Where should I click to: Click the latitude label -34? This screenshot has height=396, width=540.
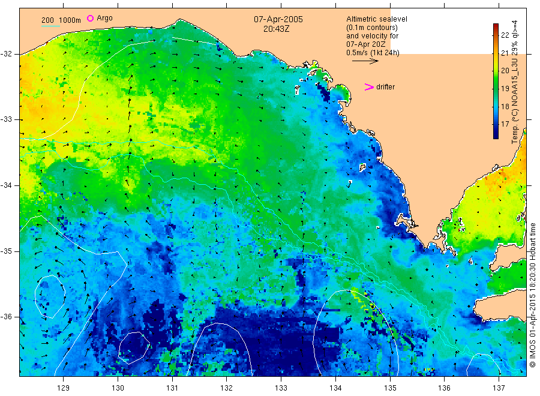[x=6, y=185]
